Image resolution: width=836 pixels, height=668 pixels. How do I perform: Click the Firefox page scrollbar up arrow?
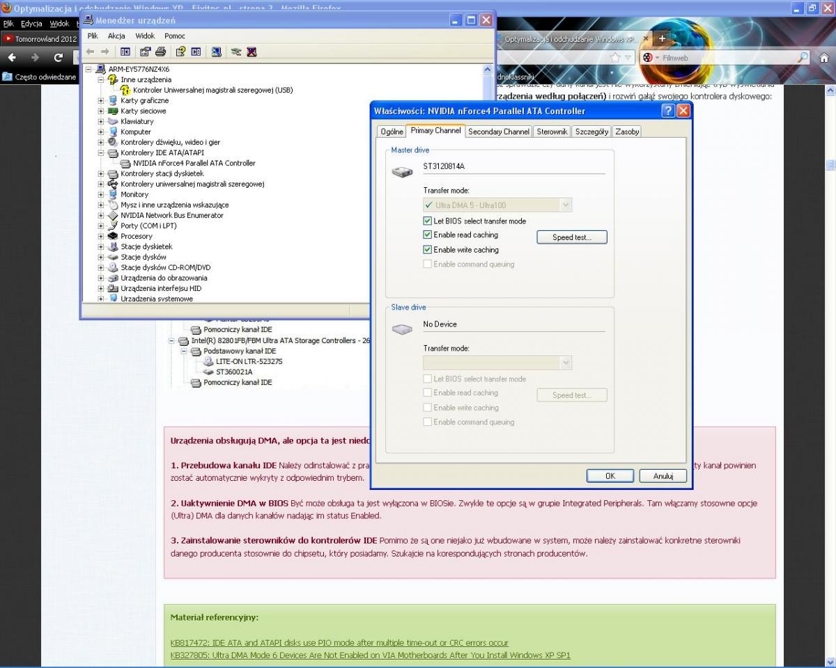coord(830,90)
